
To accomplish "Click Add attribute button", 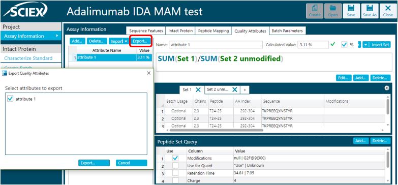I will (x=77, y=41).
